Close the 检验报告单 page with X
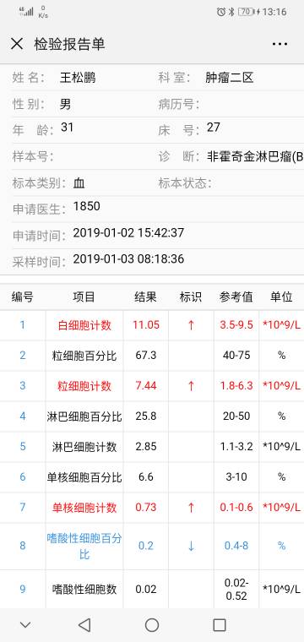 point(17,44)
